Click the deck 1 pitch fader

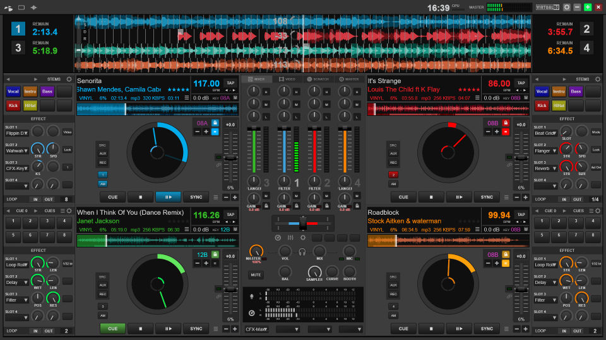tap(231, 158)
